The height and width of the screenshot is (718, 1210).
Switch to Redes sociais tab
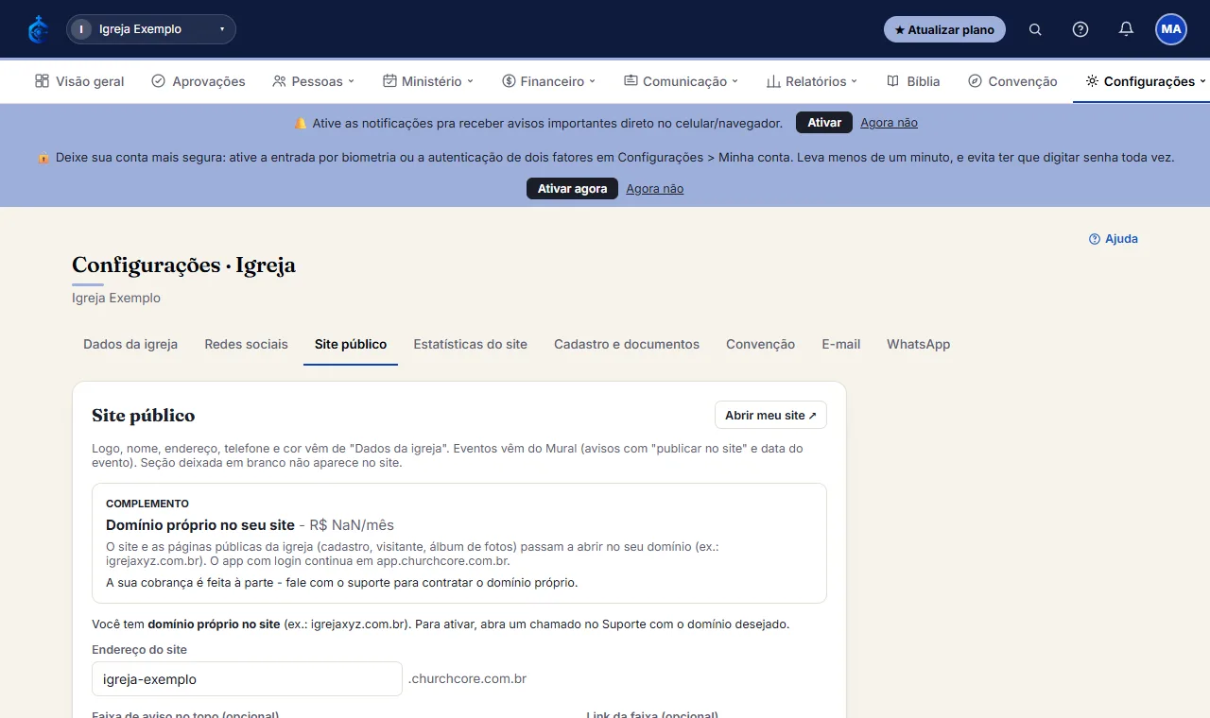246,344
